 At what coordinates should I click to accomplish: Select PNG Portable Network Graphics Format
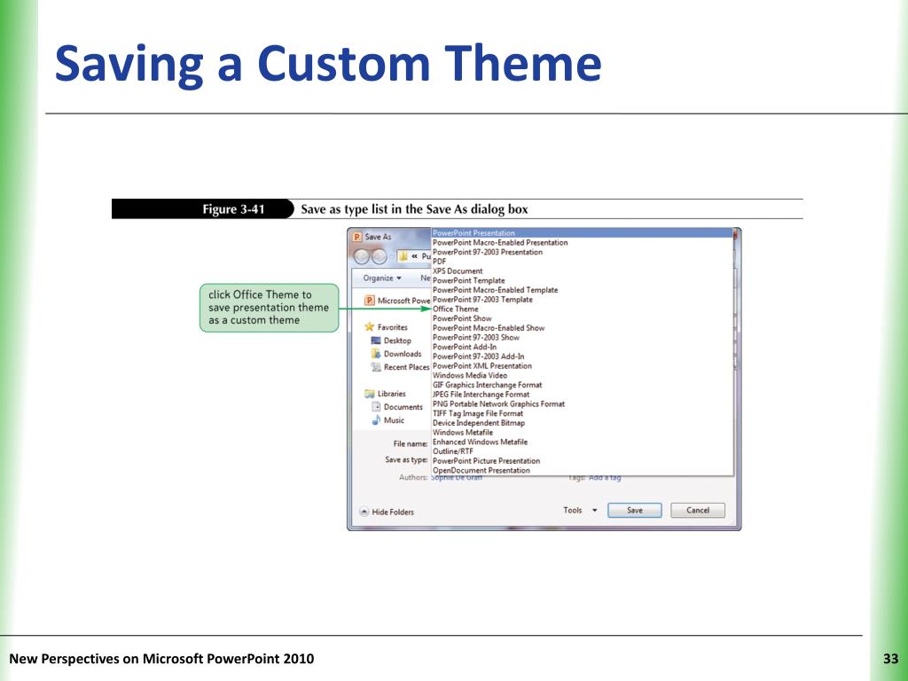582,403
